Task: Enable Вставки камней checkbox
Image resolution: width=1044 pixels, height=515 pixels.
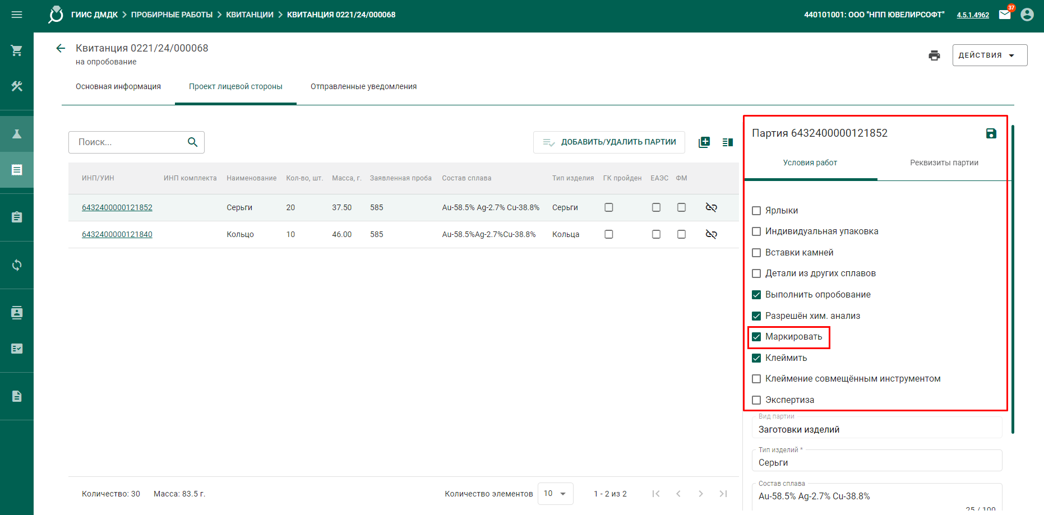Action: [x=756, y=253]
